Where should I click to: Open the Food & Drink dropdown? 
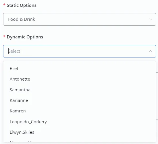coord(80,19)
